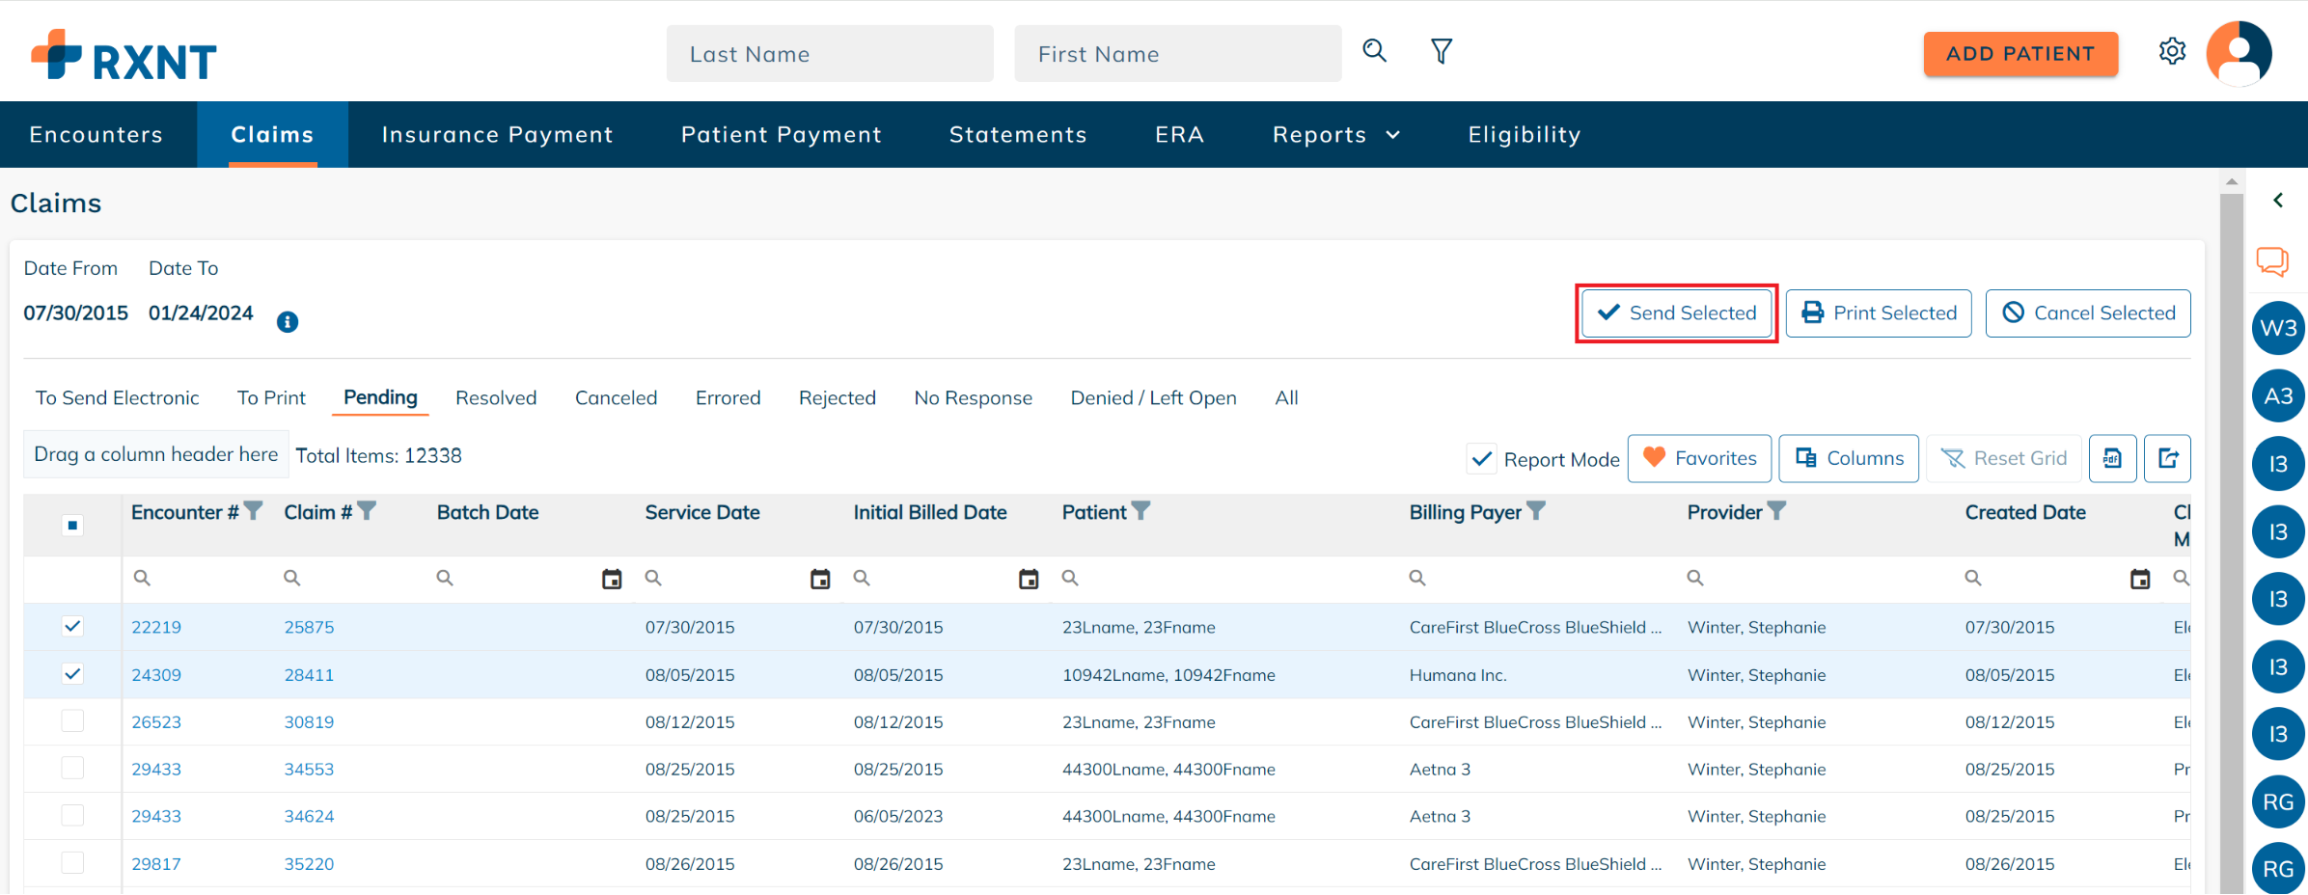Uncheck the claim 25875 row checkbox
Screen dimensions: 2308x895
[x=72, y=627]
